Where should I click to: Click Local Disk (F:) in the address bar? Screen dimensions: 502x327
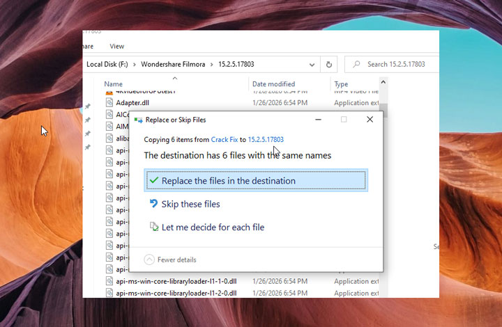107,64
